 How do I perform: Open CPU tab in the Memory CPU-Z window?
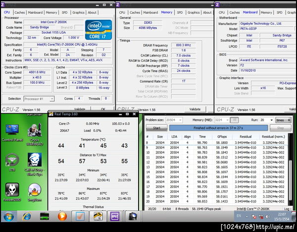point(122,12)
